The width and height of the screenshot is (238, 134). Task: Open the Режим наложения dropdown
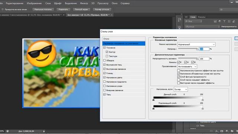tap(196, 44)
